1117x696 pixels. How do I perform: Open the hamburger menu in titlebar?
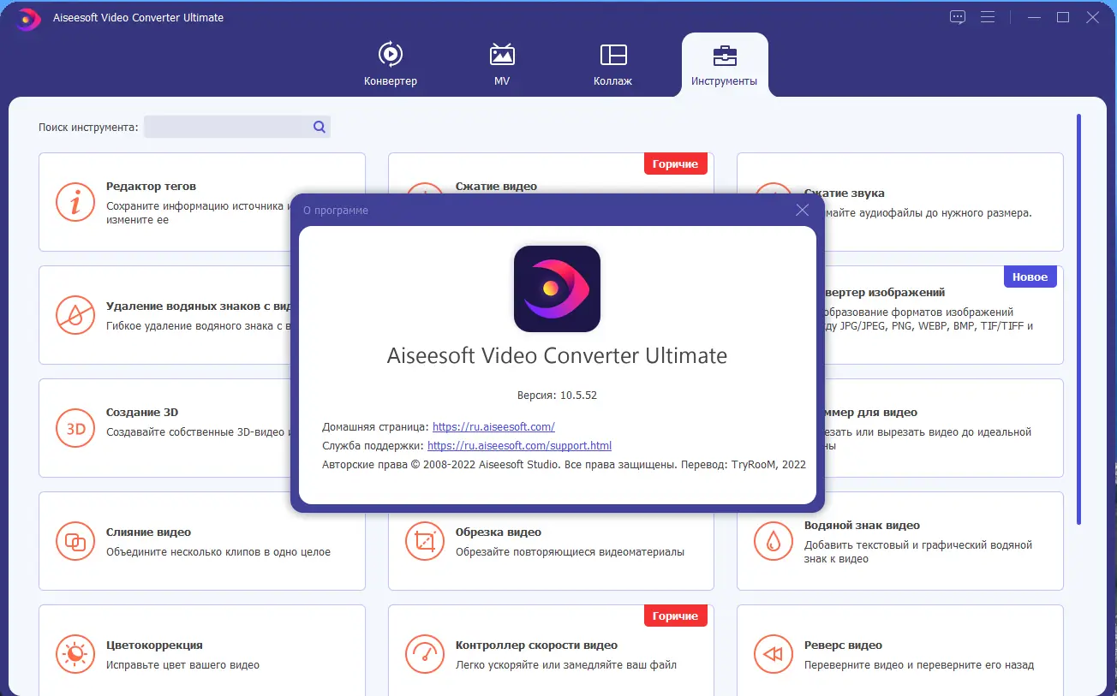989,16
